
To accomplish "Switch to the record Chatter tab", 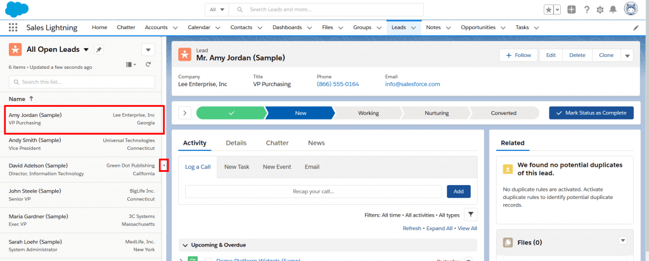I will [278, 143].
